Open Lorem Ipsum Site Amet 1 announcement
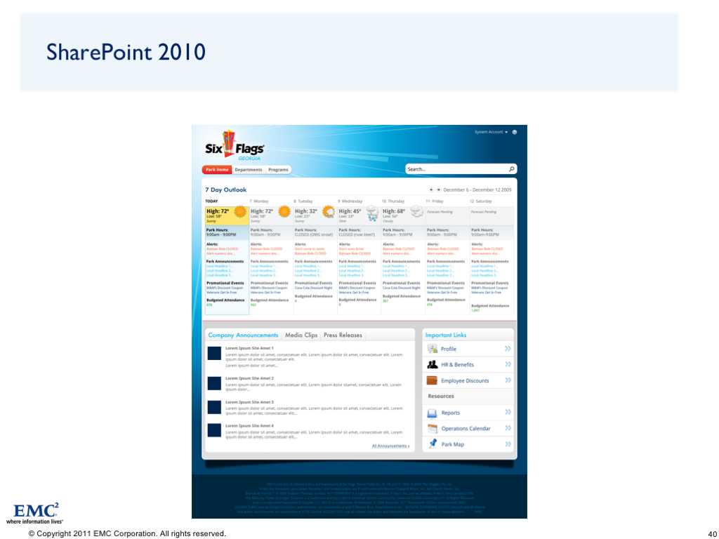The image size is (719, 539). (249, 348)
